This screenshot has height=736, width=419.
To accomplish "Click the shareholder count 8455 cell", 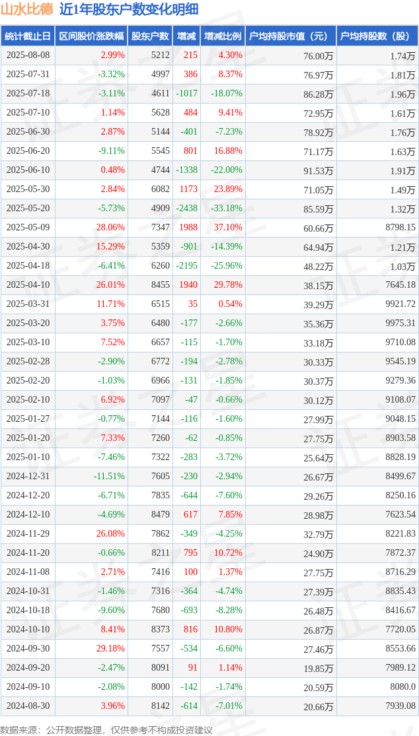I will click(x=160, y=285).
